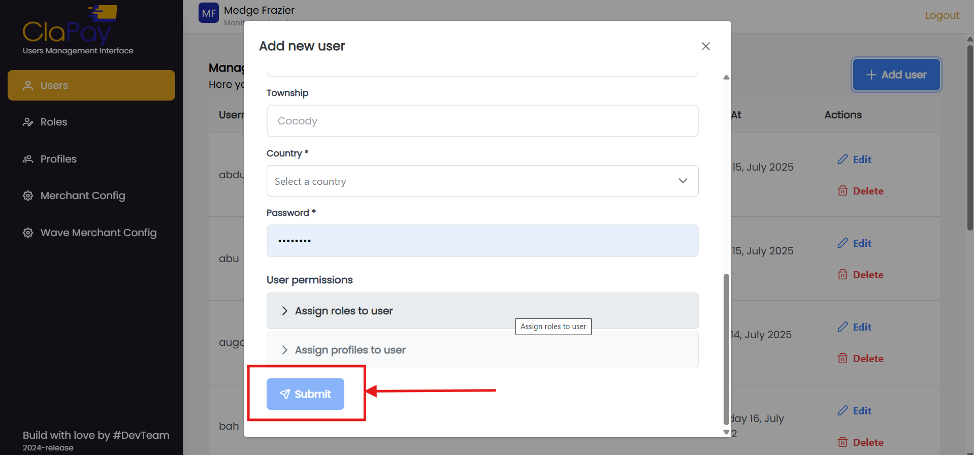
Task: Click the Roles icon in sidebar
Action: pyautogui.click(x=28, y=122)
